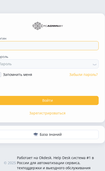Tick the Запомнить меня checkbox

(x=0, y=75)
